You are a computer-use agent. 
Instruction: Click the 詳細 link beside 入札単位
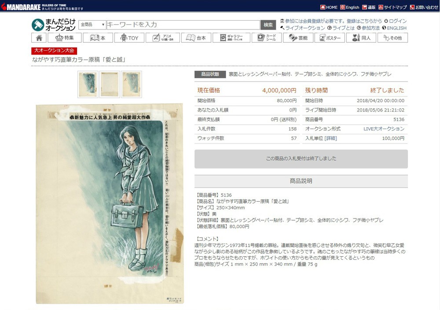point(330,138)
